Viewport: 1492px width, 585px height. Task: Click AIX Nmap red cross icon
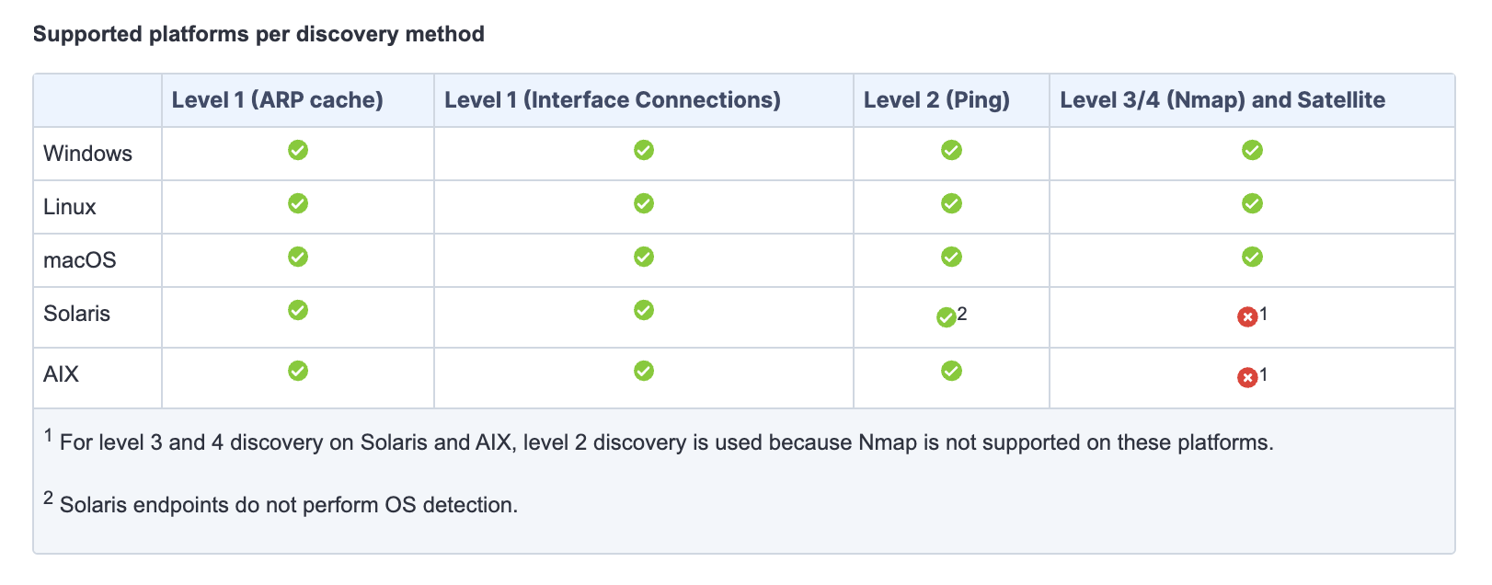tap(1247, 378)
